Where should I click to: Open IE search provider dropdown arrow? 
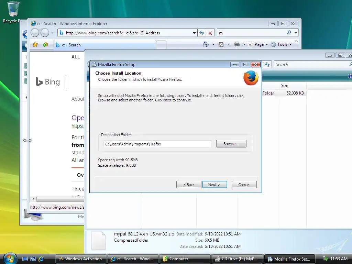(x=296, y=33)
